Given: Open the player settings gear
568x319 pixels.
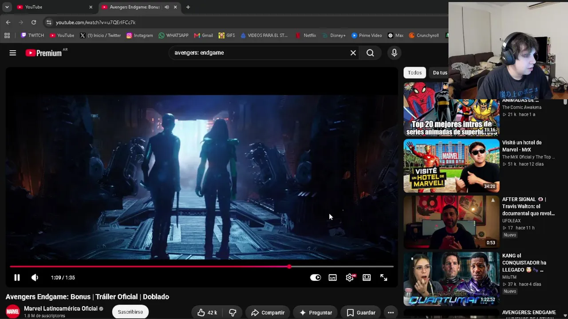Looking at the screenshot, I should point(350,278).
